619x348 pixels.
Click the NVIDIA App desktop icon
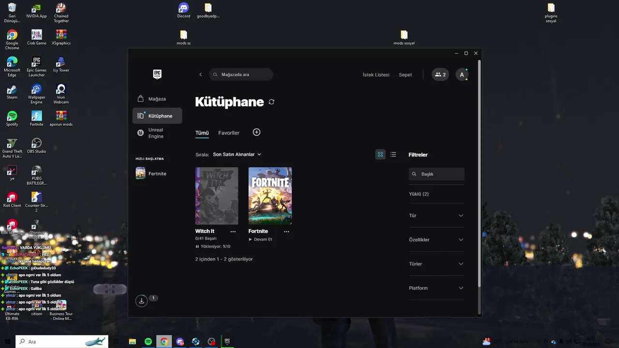pos(37,11)
